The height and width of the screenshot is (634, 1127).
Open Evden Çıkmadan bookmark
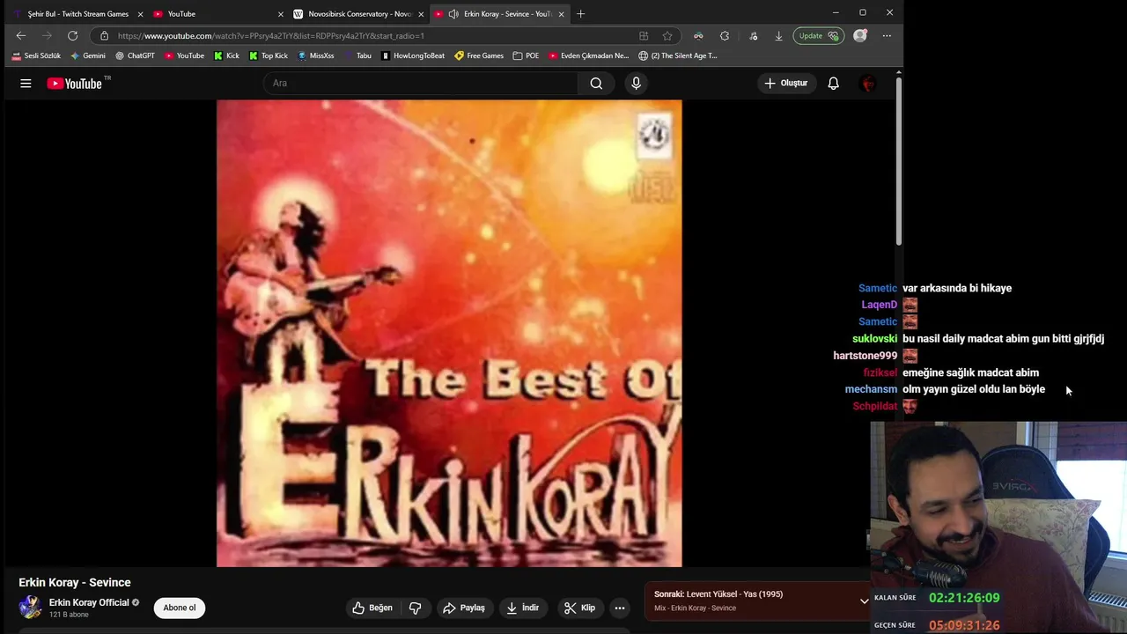[588, 55]
